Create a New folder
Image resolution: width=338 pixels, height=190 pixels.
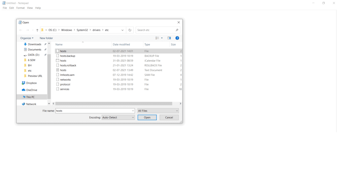click(46, 38)
